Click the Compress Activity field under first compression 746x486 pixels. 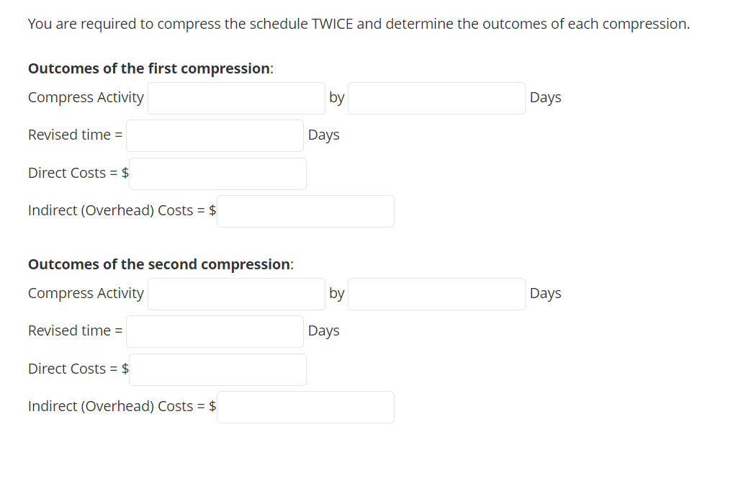pos(235,98)
